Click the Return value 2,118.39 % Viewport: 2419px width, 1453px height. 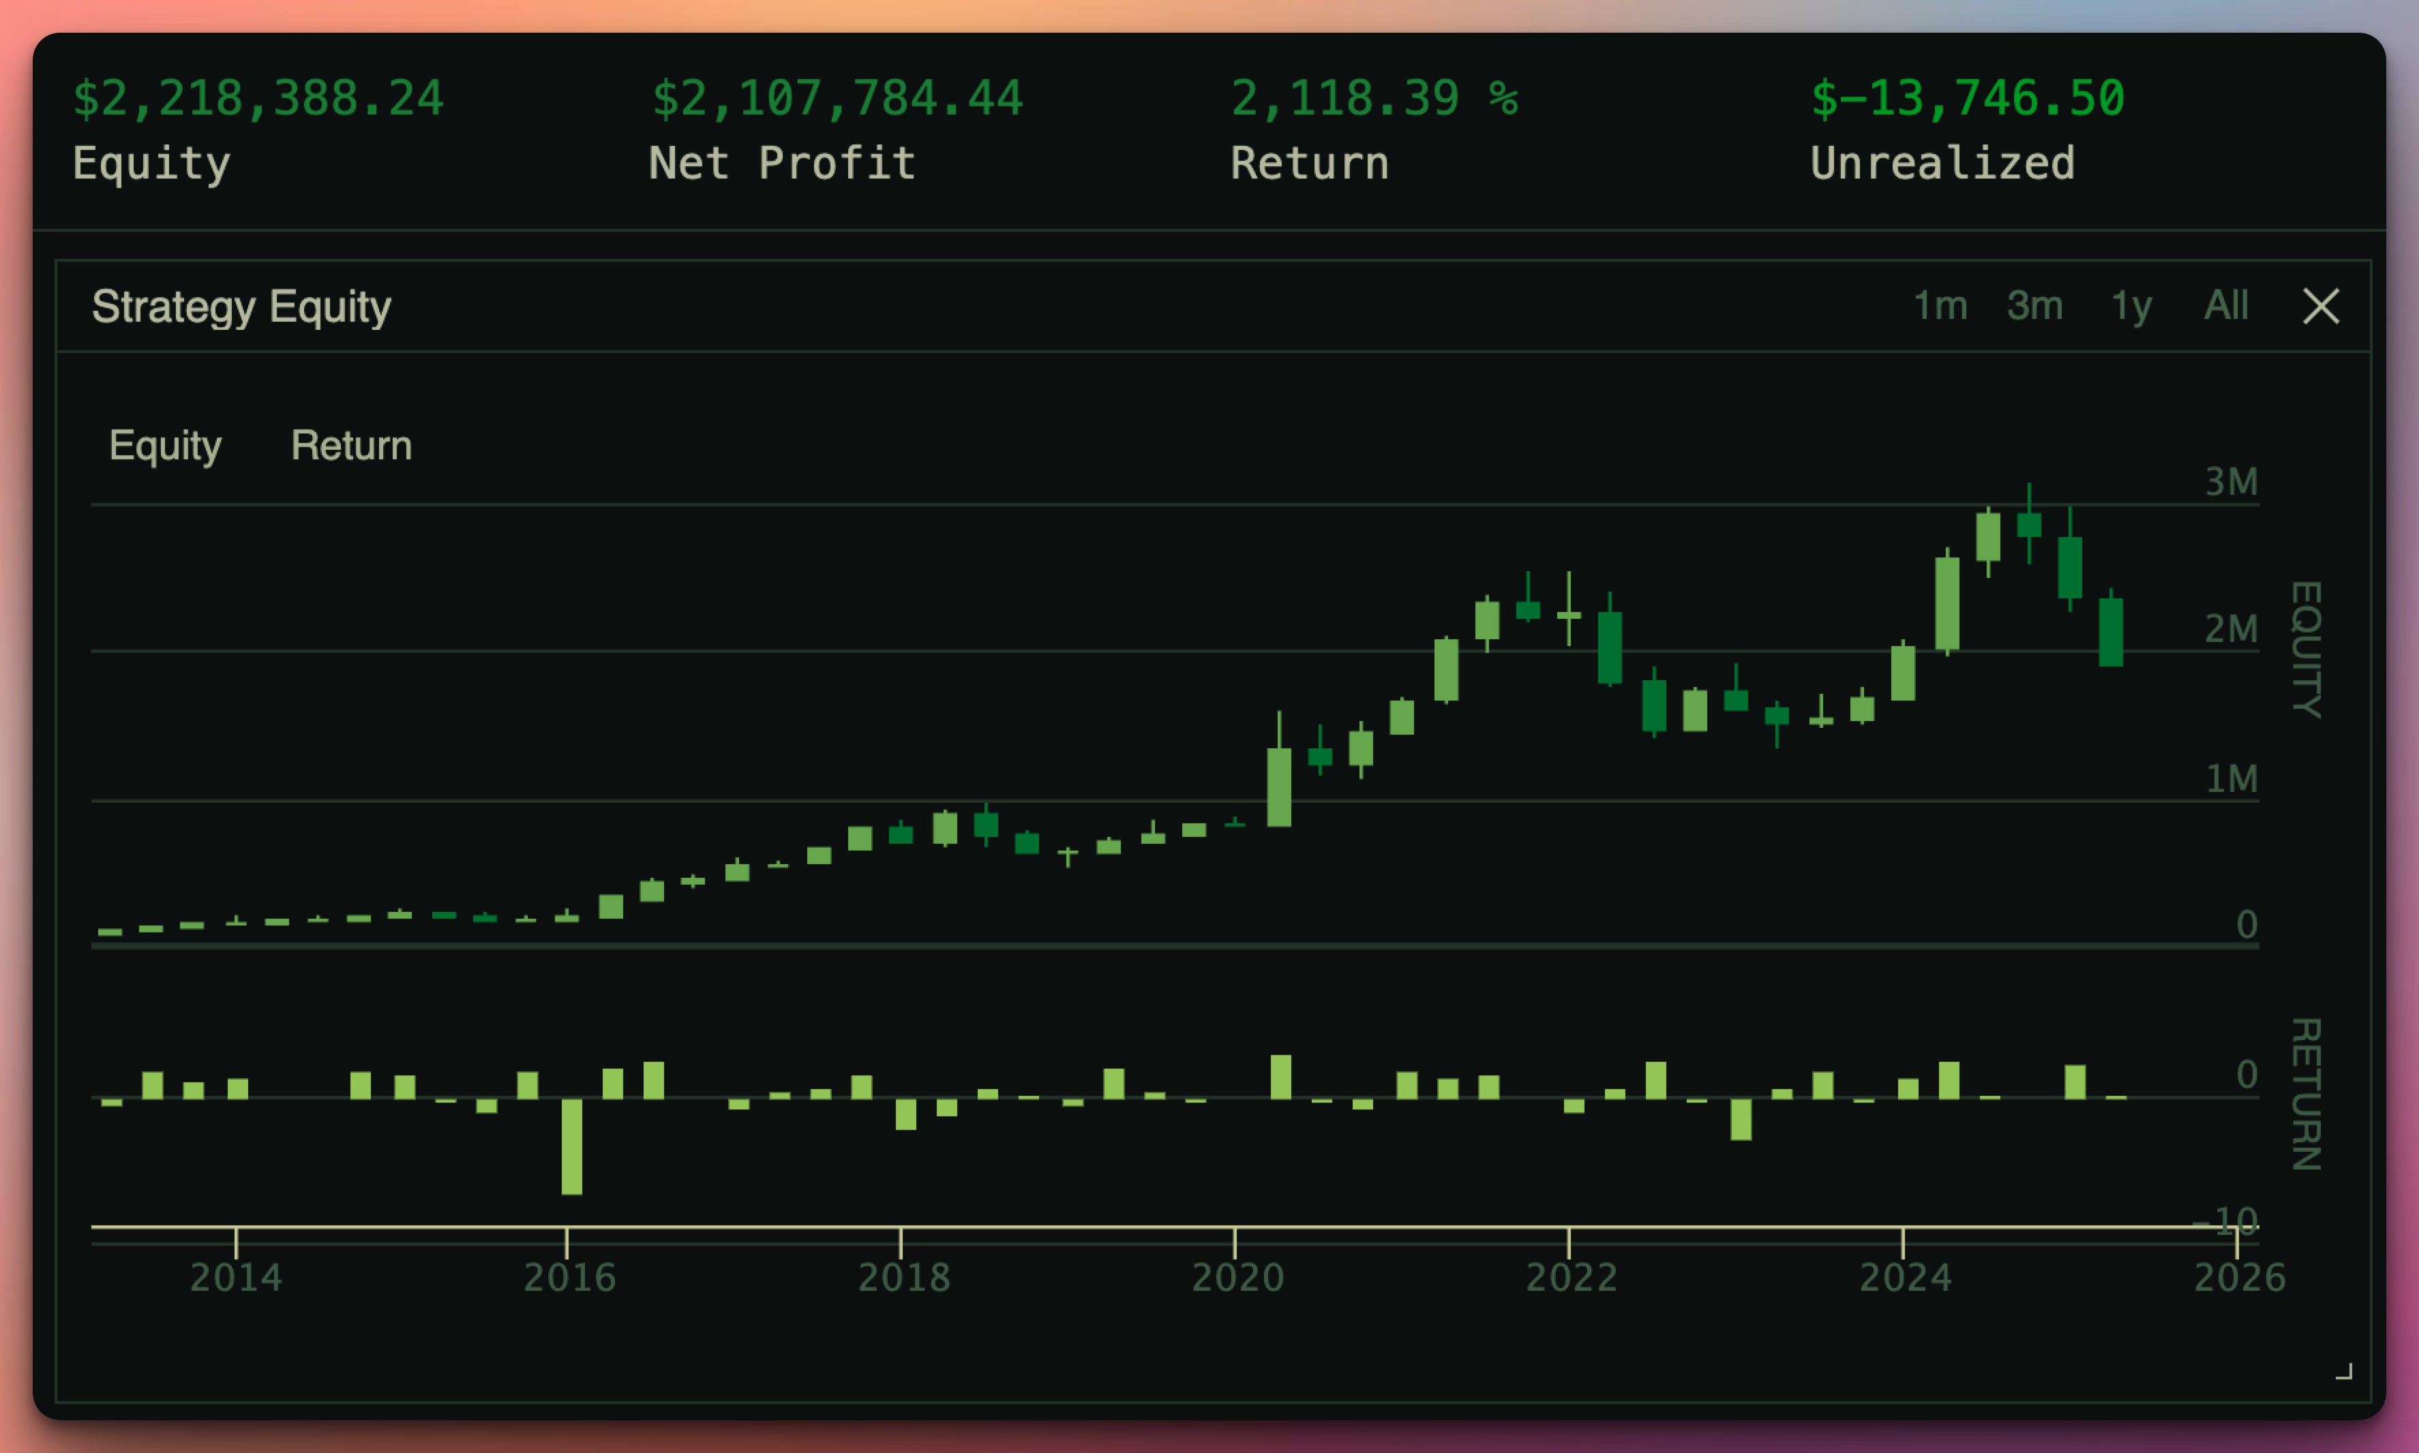(1374, 99)
